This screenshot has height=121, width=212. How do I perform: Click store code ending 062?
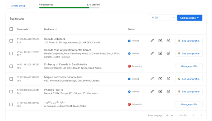[x=28, y=79]
